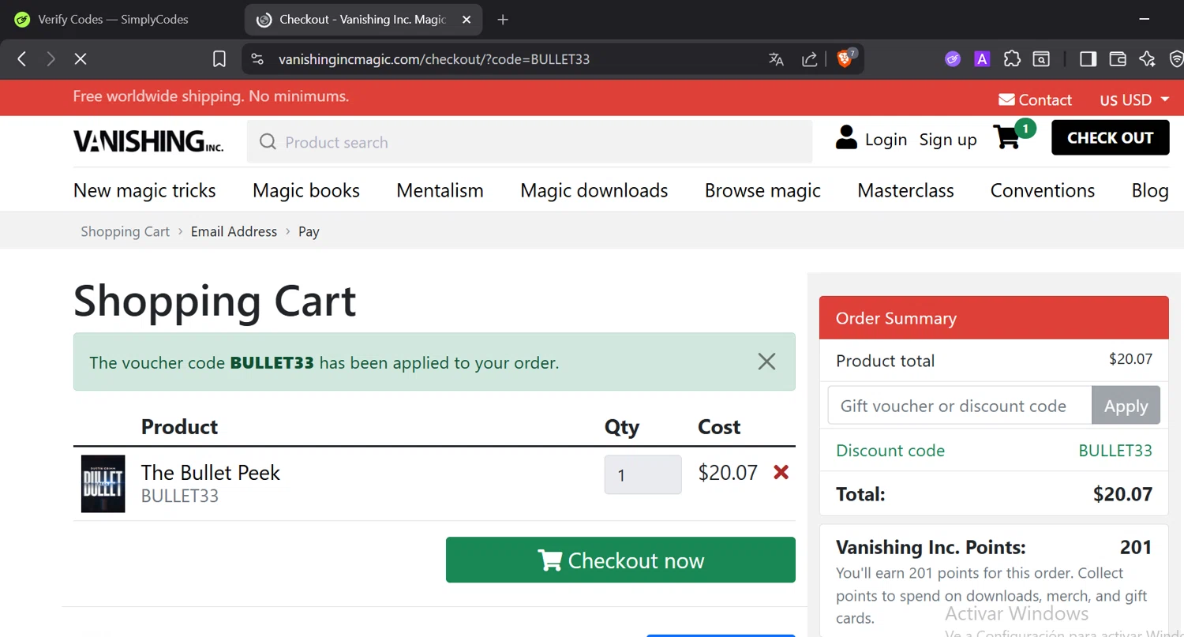Viewport: 1184px width, 637px height.
Task: Click the quantity field showing 1
Action: (x=643, y=474)
